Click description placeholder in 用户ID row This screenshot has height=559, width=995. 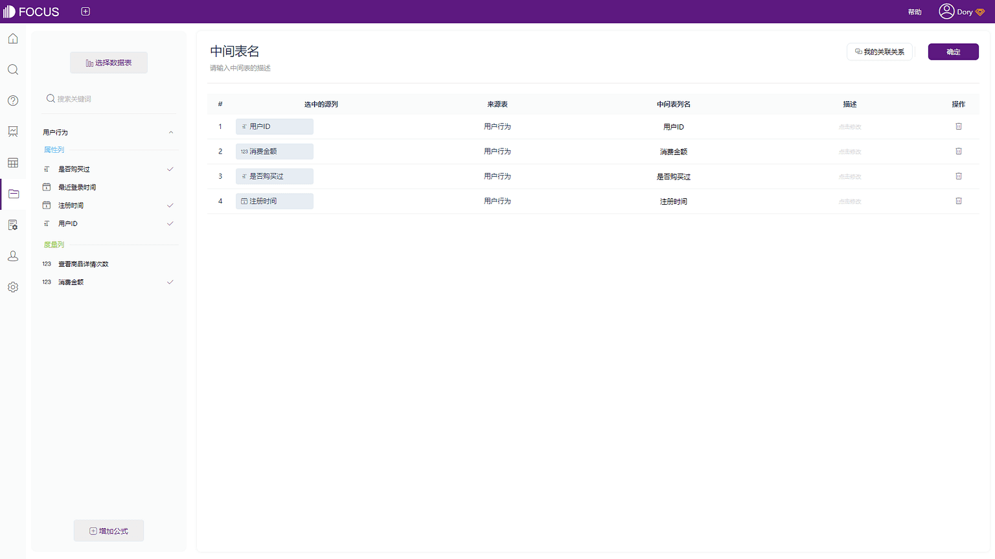pos(850,127)
